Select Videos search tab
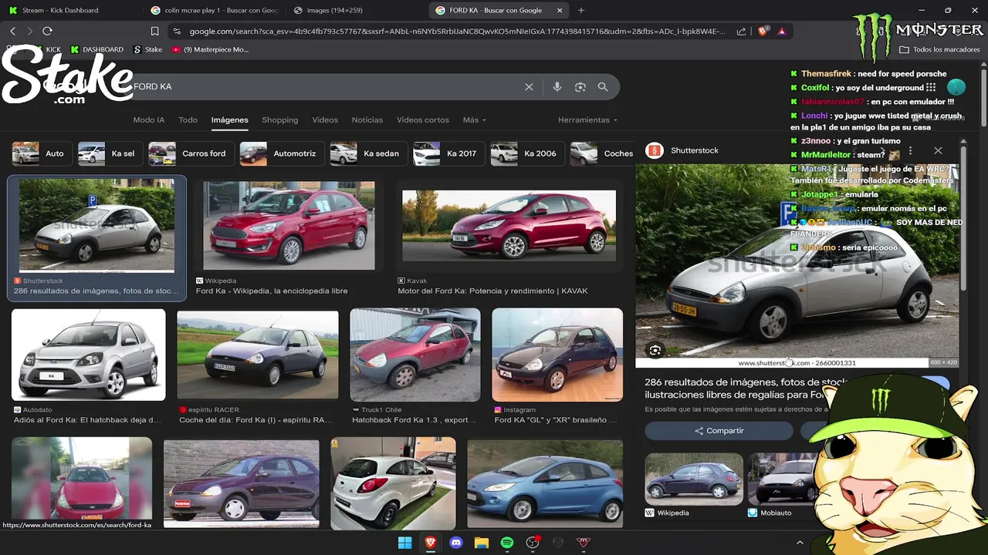 point(325,119)
